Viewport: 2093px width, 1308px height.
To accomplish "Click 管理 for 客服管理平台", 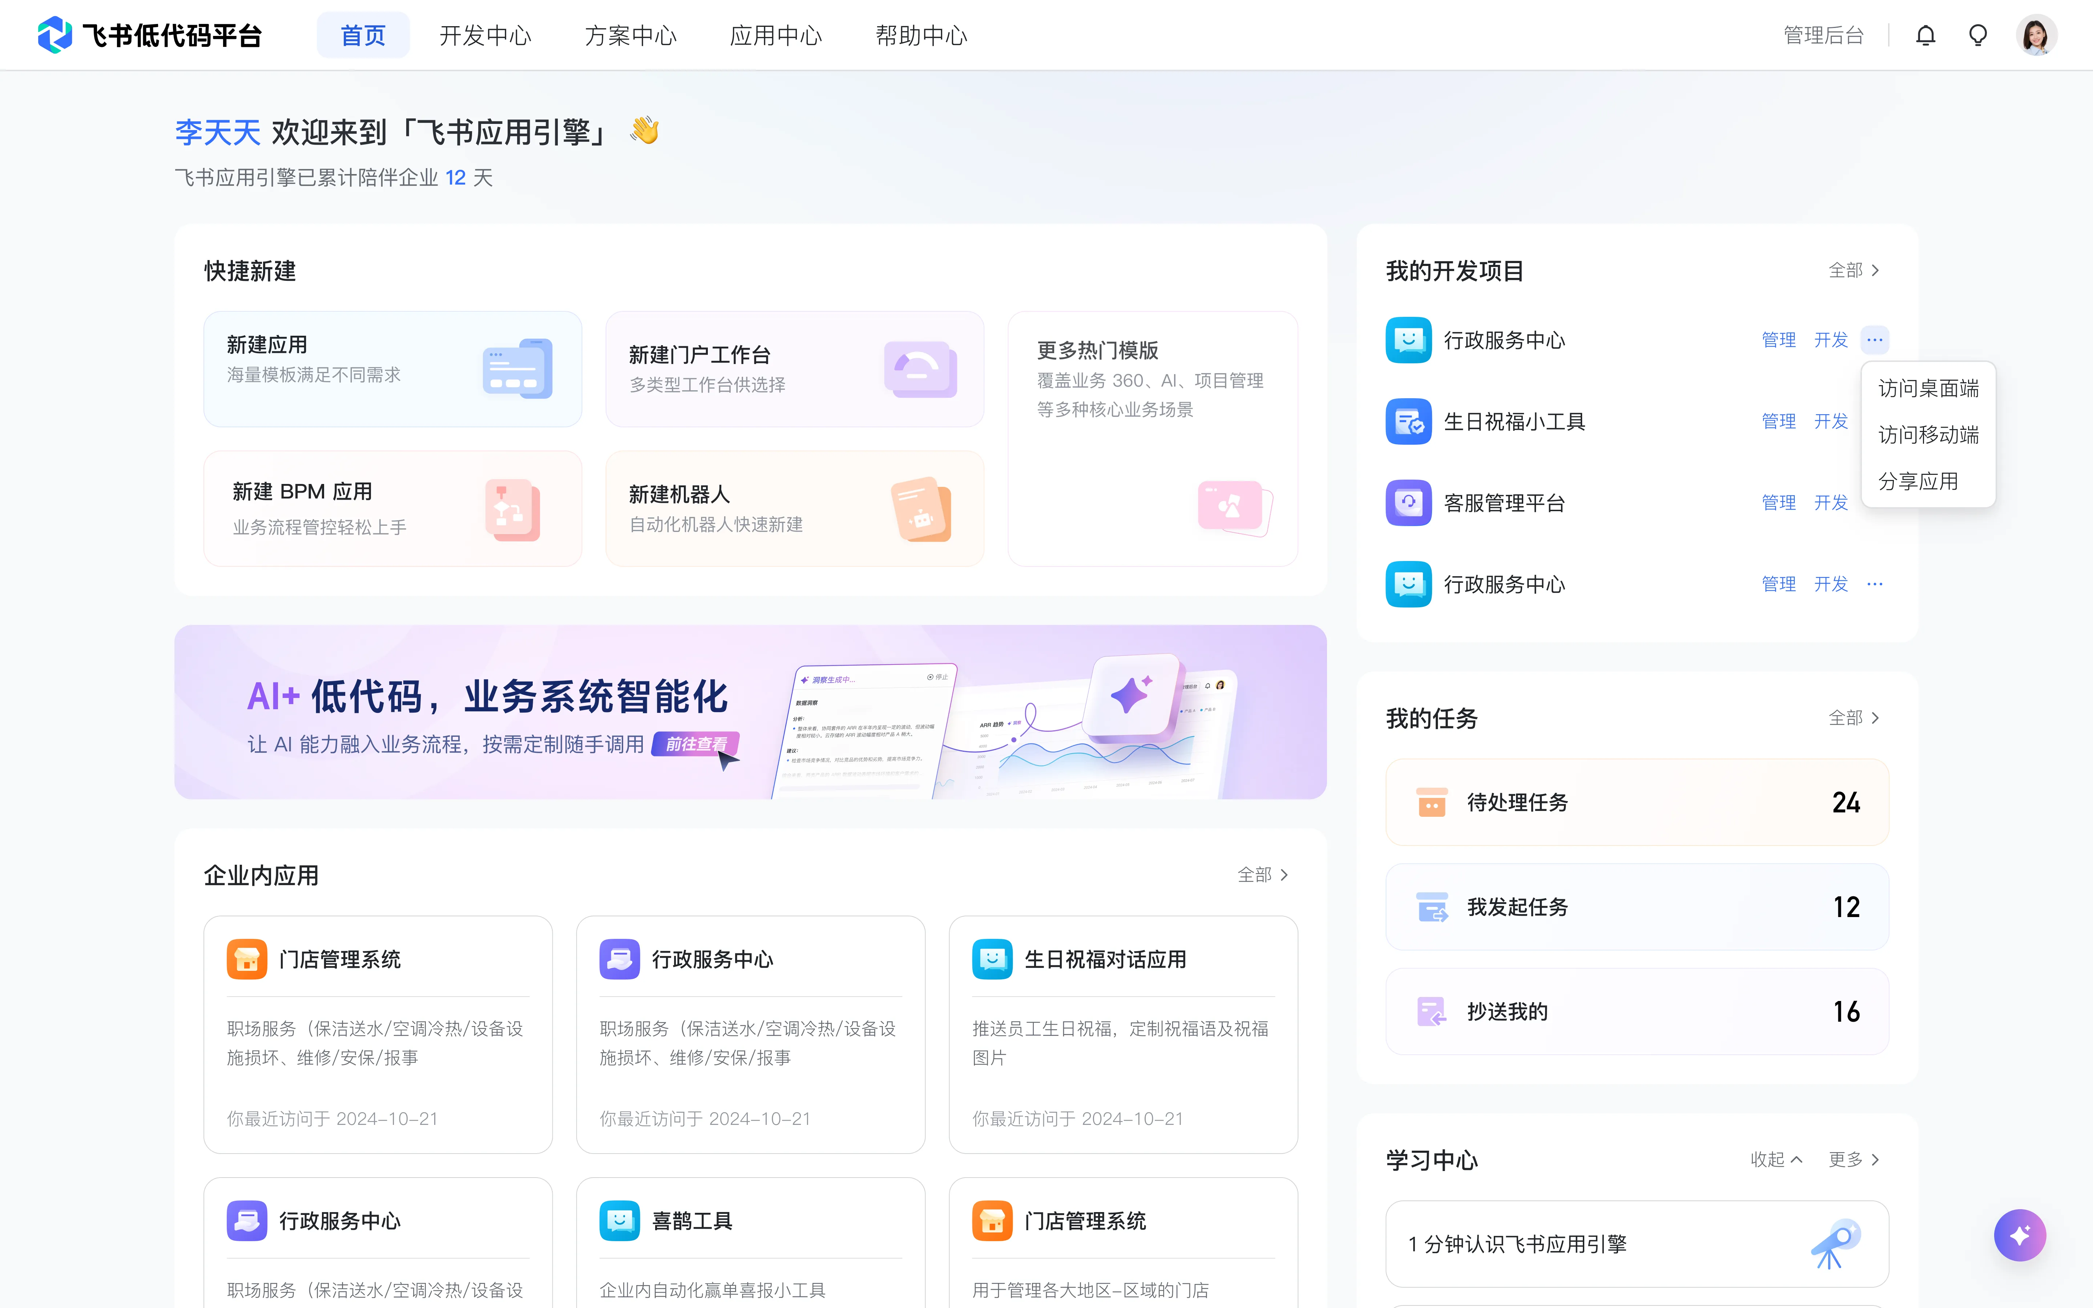I will [1779, 502].
